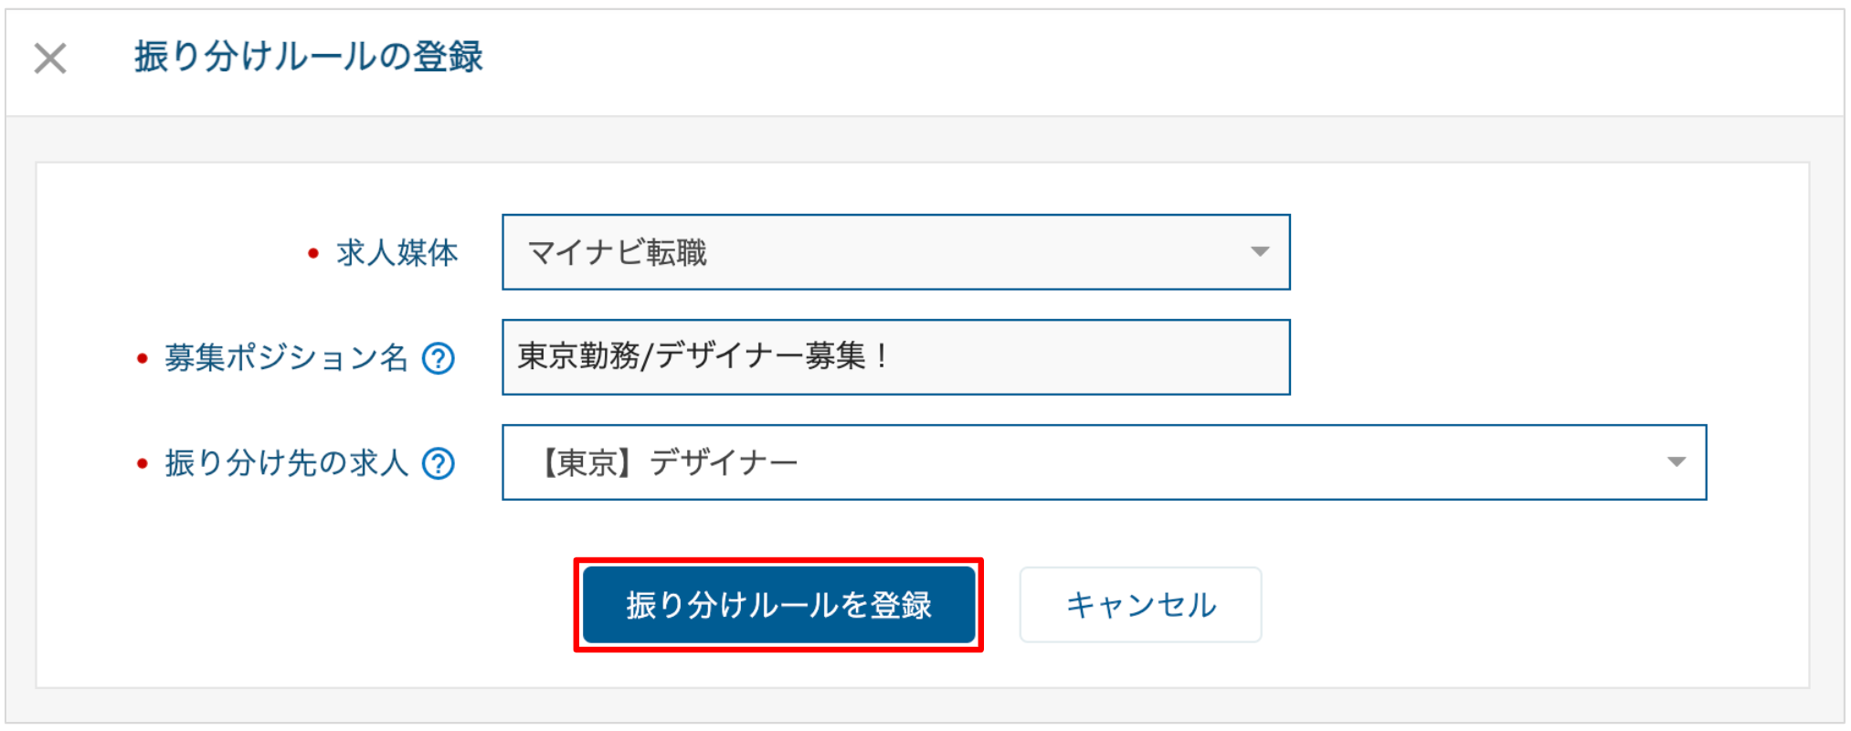1851x731 pixels.
Task: Cancel with the キャンセル button
Action: click(x=1141, y=605)
